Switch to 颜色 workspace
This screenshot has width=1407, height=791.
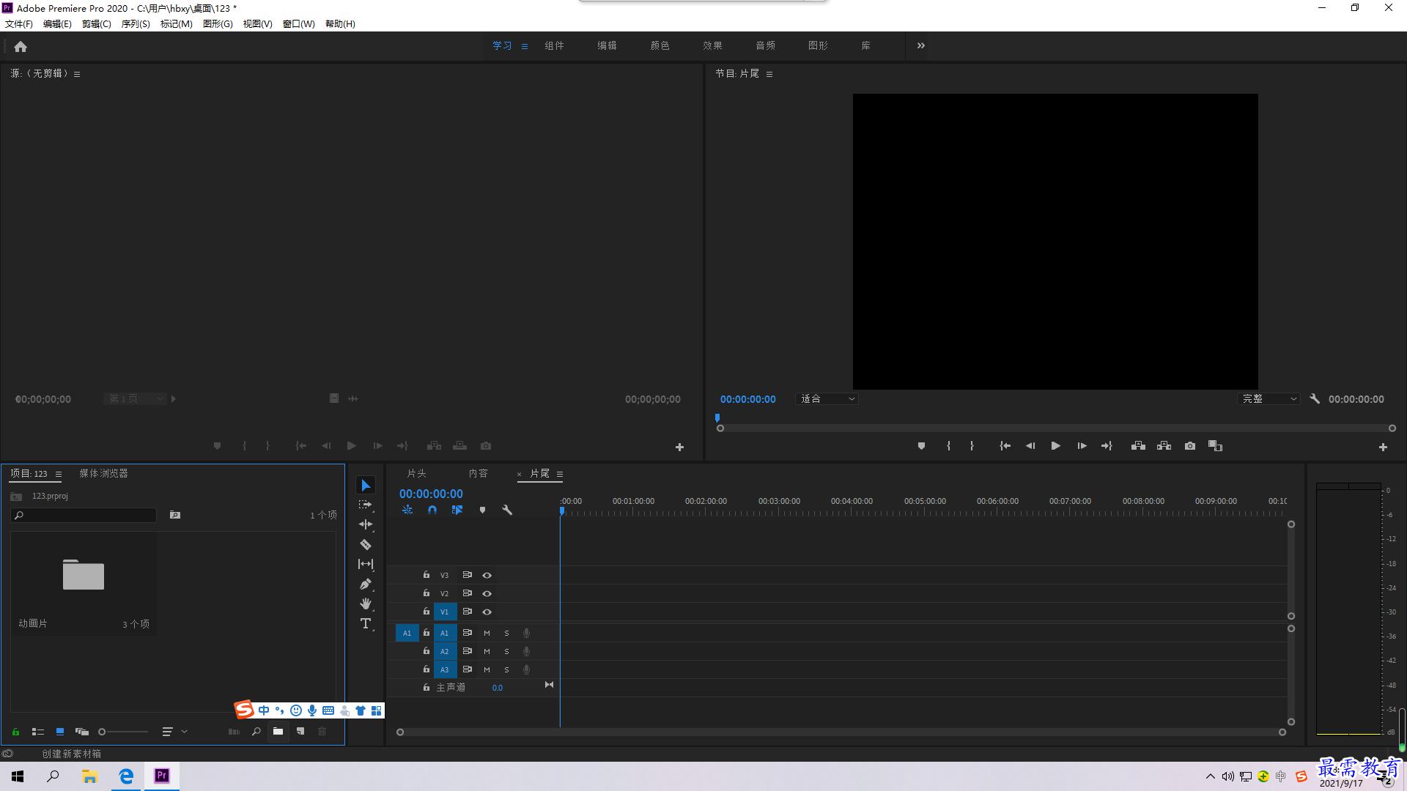pyautogui.click(x=660, y=45)
